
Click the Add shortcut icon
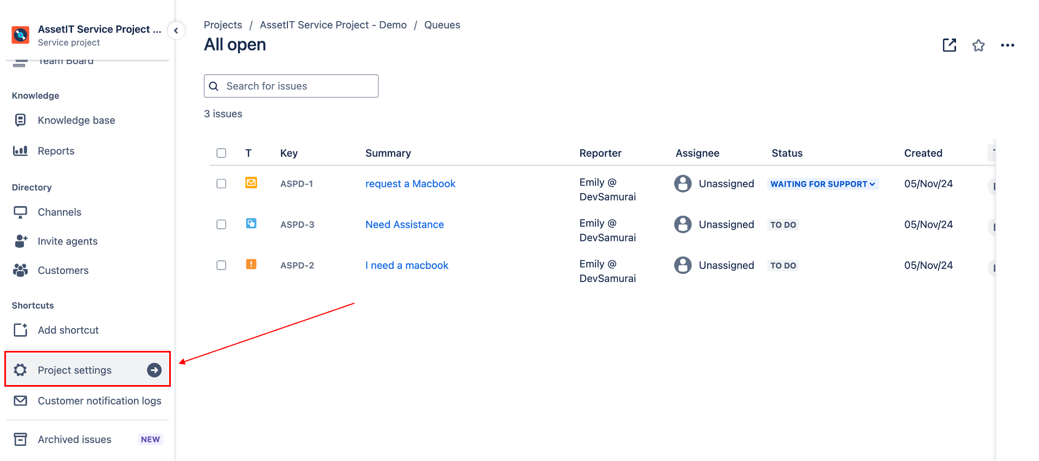[21, 330]
